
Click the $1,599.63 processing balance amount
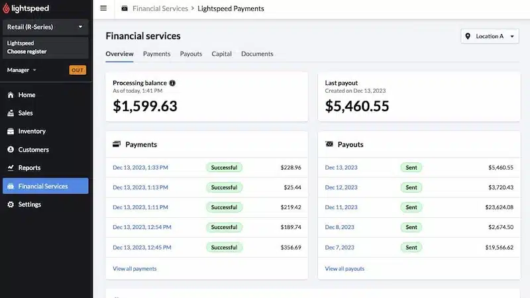[145, 106]
